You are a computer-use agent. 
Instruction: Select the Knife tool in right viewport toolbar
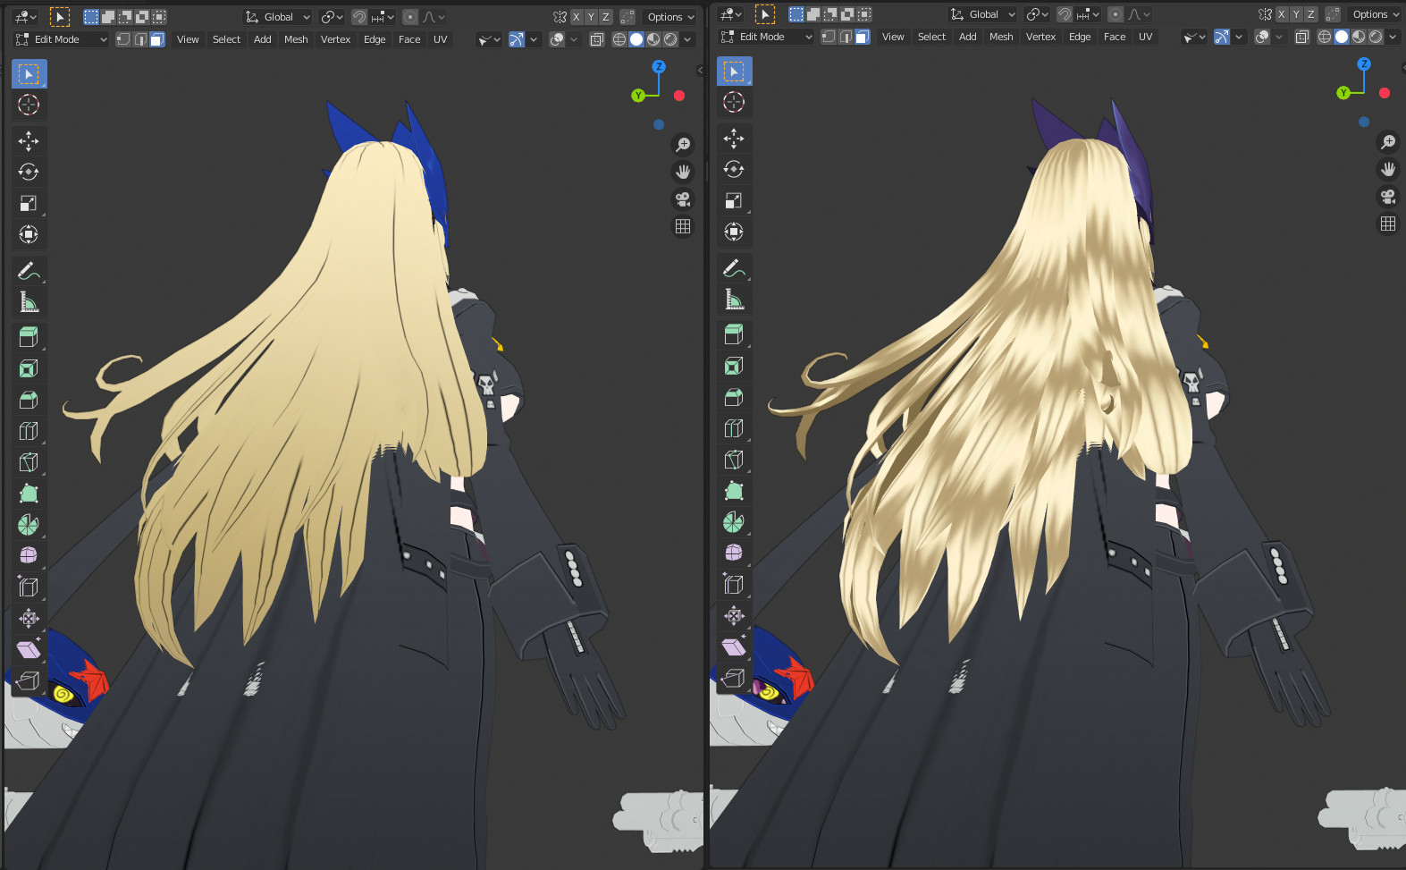(x=734, y=460)
